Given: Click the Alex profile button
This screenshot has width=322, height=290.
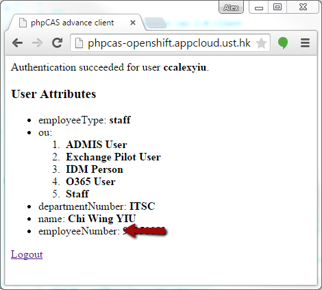Looking at the screenshot, I should click(231, 8).
